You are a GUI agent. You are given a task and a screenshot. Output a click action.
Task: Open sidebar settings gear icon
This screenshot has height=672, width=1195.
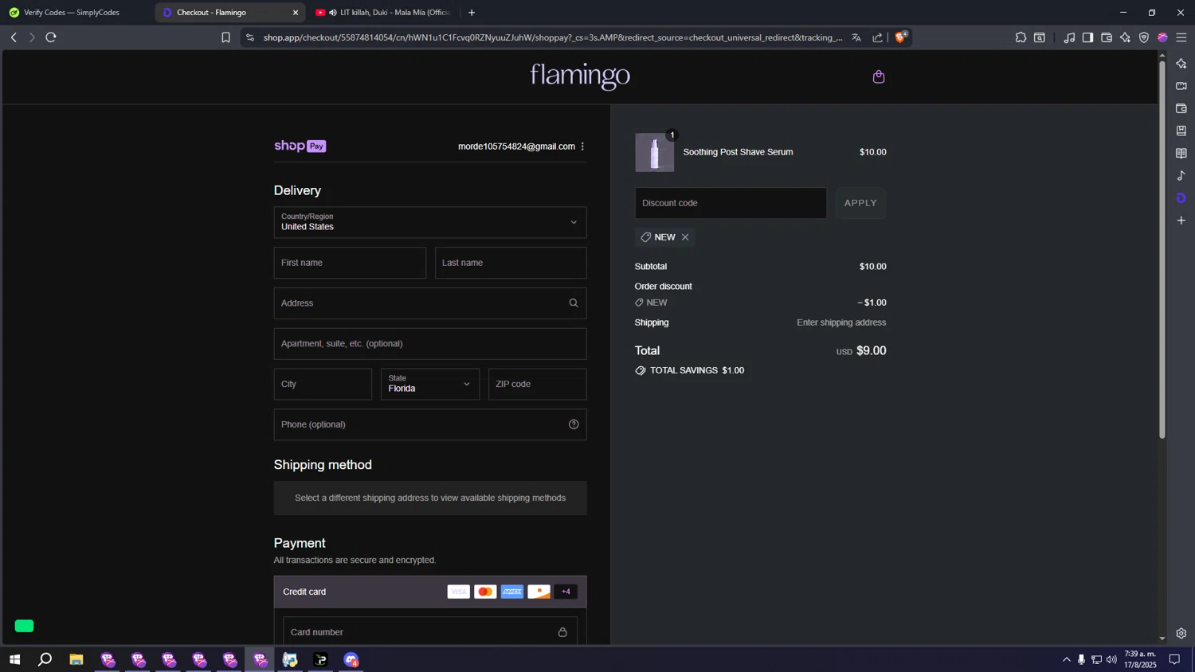pyautogui.click(x=1181, y=634)
